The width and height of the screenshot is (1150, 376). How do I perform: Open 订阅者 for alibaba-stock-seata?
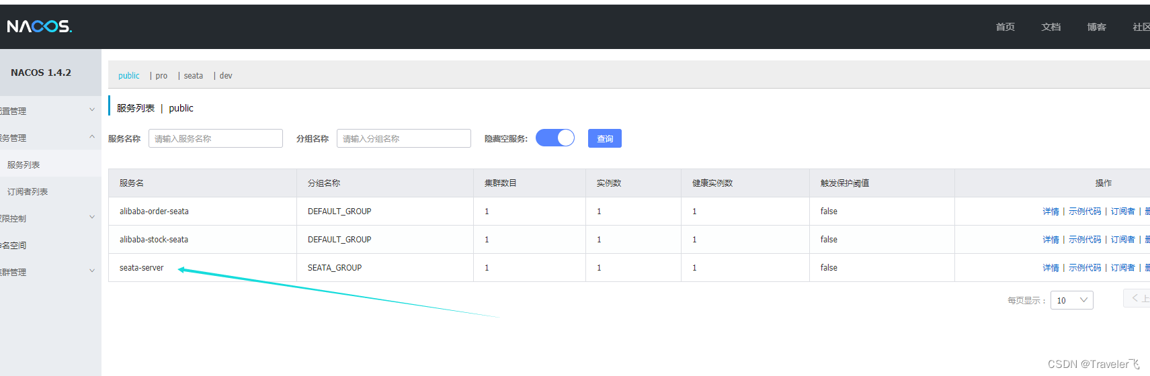1122,239
